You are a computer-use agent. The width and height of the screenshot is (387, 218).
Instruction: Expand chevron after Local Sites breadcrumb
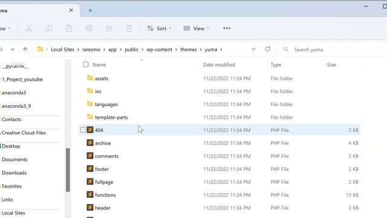(x=78, y=50)
